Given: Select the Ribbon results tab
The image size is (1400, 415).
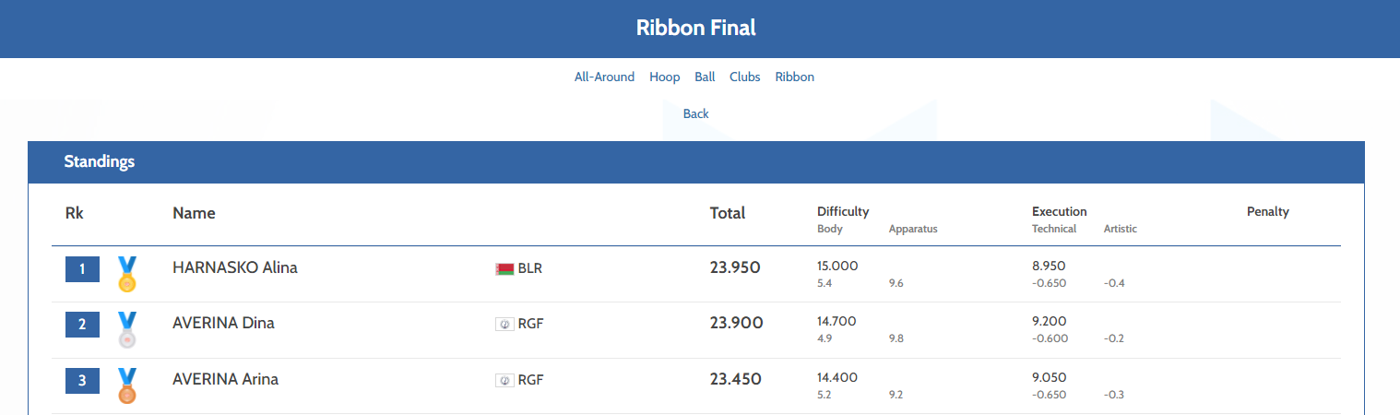Looking at the screenshot, I should tap(794, 77).
